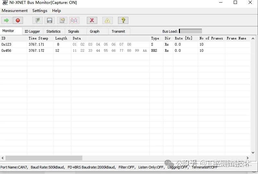Click vertical scrollbar down arrow
258x174 pixels.
point(253,153)
